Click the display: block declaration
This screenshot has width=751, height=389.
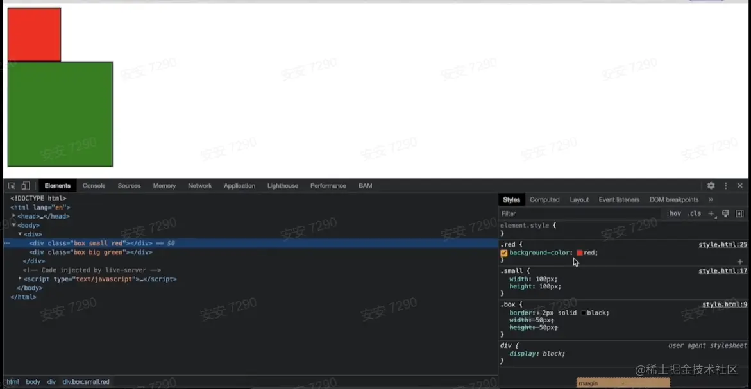click(537, 354)
